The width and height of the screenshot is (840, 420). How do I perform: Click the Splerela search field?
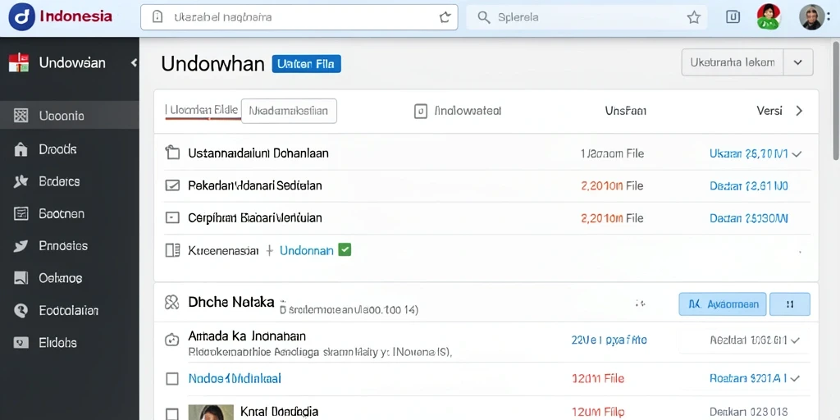587,18
